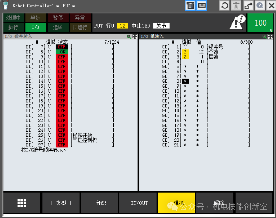
Task: Click the 试运行 test-run indicator
Action: [80, 27]
